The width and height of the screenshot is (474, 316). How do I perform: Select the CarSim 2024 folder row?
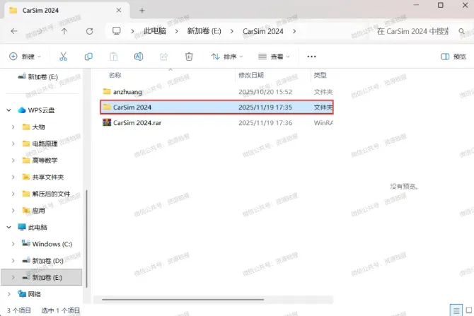[x=216, y=107]
